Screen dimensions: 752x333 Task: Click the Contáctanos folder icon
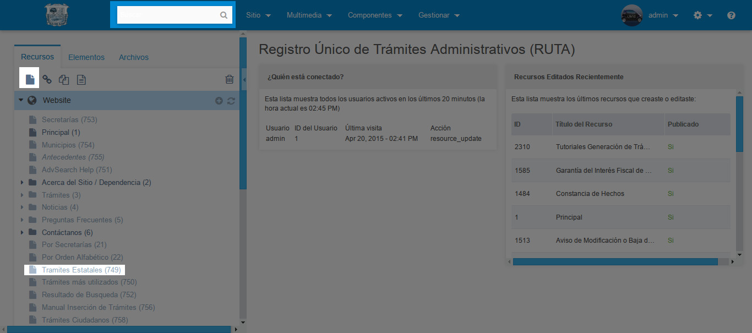click(32, 232)
